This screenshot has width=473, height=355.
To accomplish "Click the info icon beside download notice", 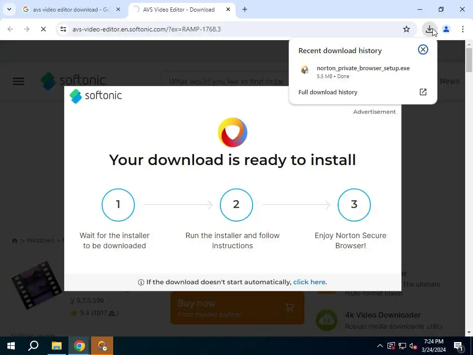I will click(141, 282).
